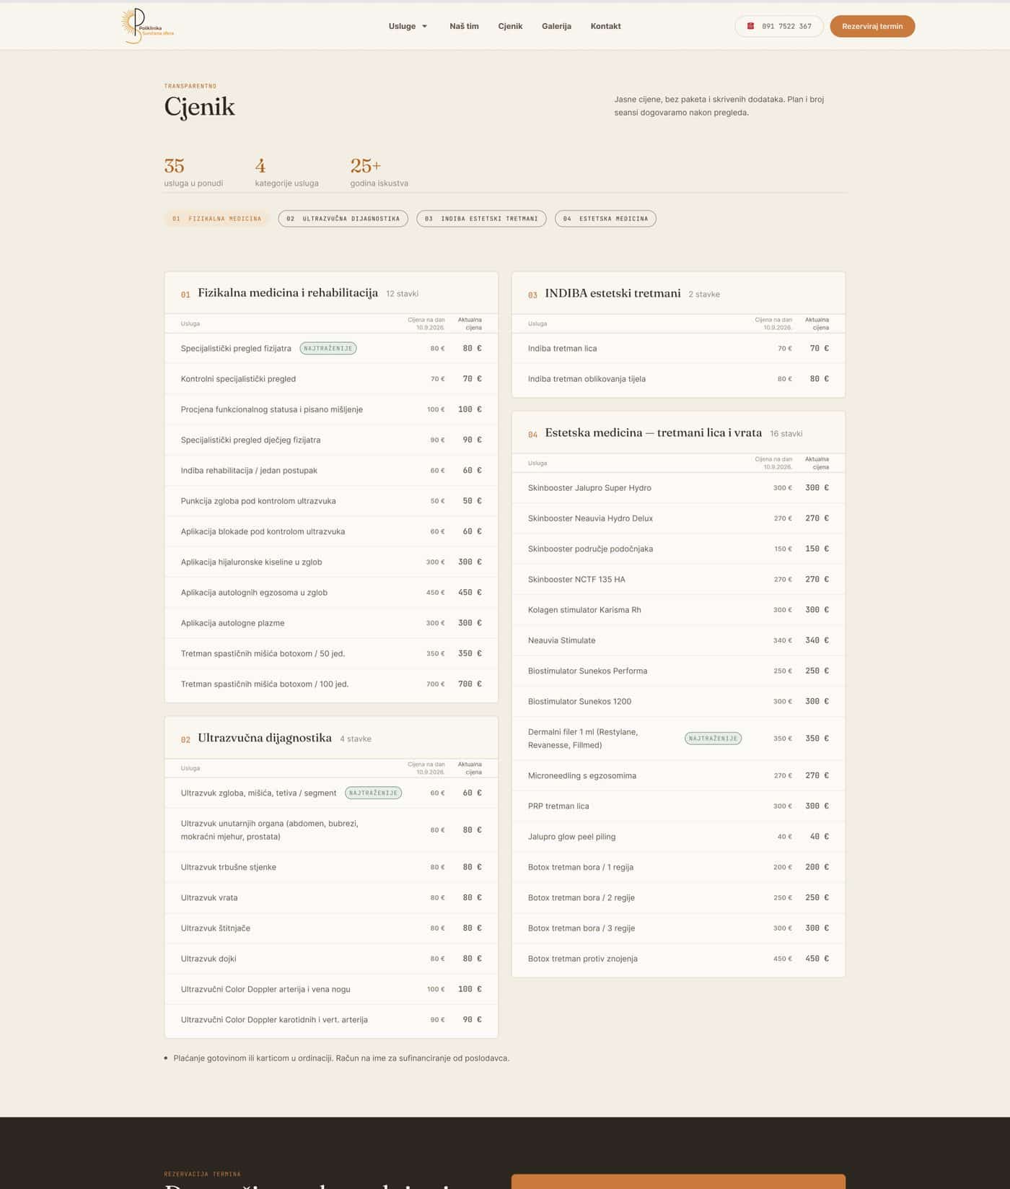Click the 450 € current price for Aplikacija autolognih egzosoma
The width and height of the screenshot is (1010, 1189).
click(x=470, y=593)
